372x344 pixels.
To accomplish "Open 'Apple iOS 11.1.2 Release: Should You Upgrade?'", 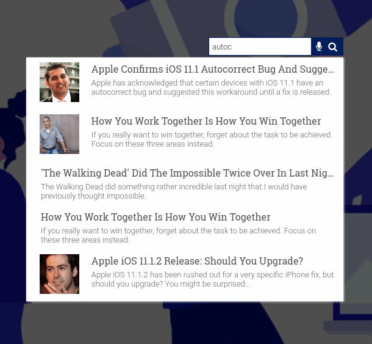I will tap(197, 261).
